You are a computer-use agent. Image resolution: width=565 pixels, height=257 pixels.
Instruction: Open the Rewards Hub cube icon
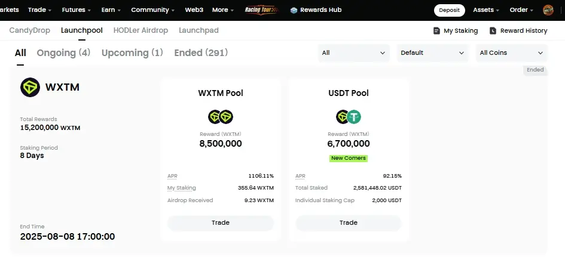[294, 10]
